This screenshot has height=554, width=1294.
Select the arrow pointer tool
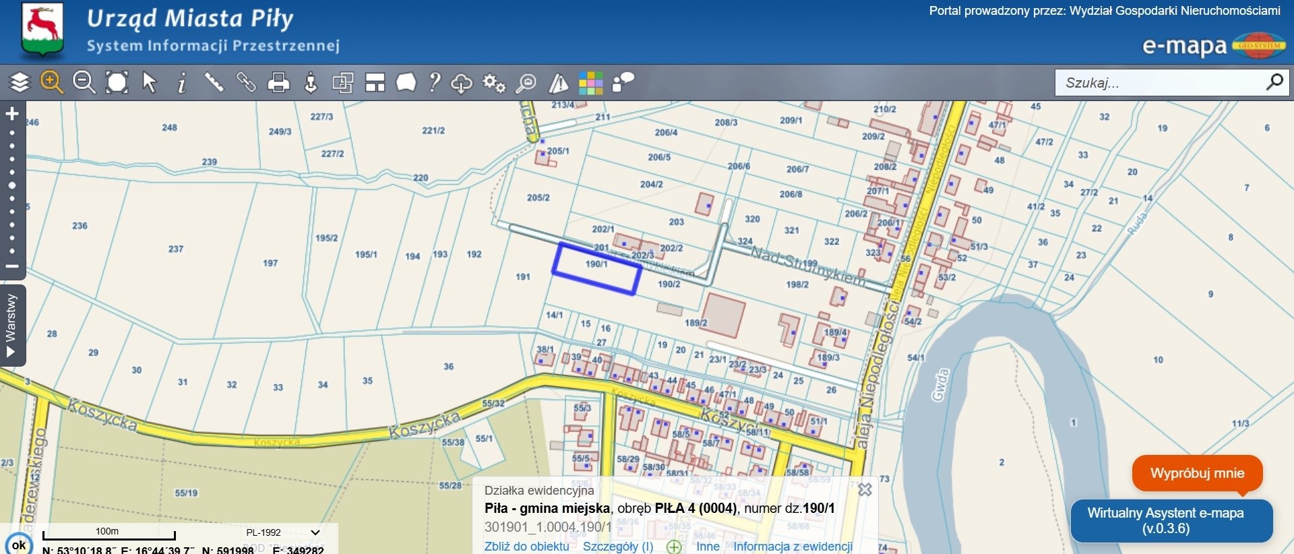tap(150, 83)
